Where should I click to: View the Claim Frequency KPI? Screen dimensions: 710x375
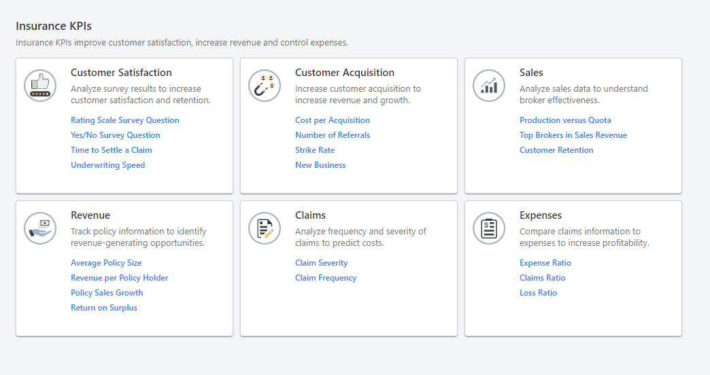tap(326, 278)
